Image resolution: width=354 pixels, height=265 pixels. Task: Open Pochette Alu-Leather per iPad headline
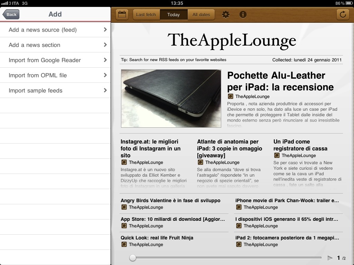click(x=280, y=81)
